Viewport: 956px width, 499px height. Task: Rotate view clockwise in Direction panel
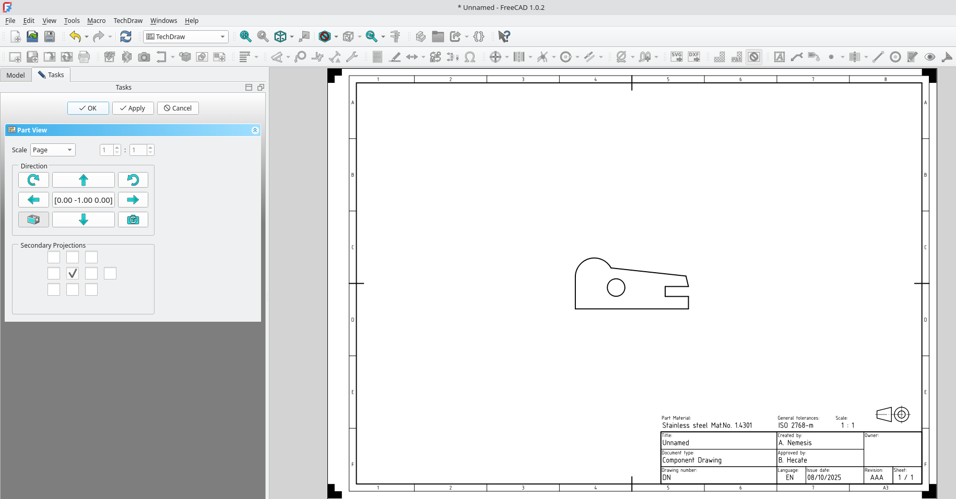point(33,180)
